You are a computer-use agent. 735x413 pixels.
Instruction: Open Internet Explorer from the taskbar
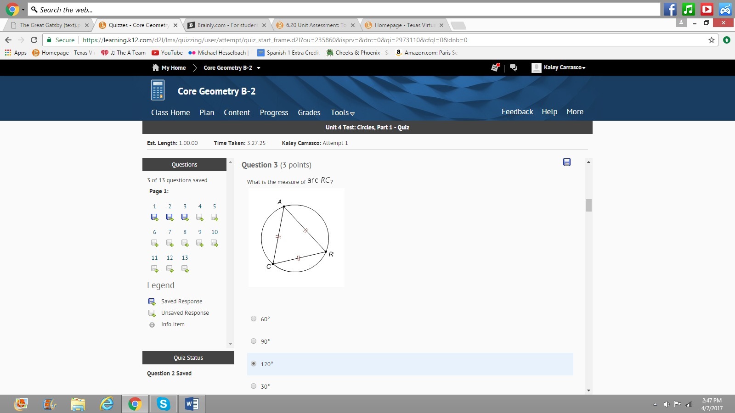[107, 404]
